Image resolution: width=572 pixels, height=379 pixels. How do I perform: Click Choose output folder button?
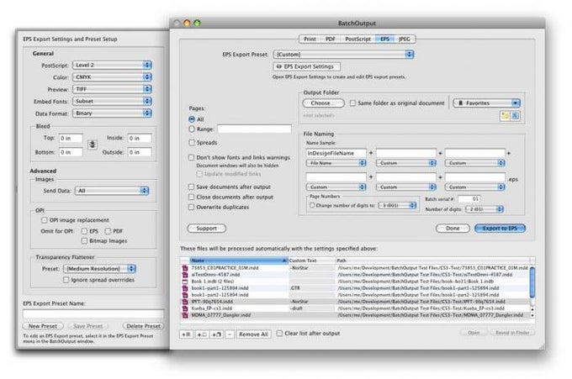click(x=323, y=103)
